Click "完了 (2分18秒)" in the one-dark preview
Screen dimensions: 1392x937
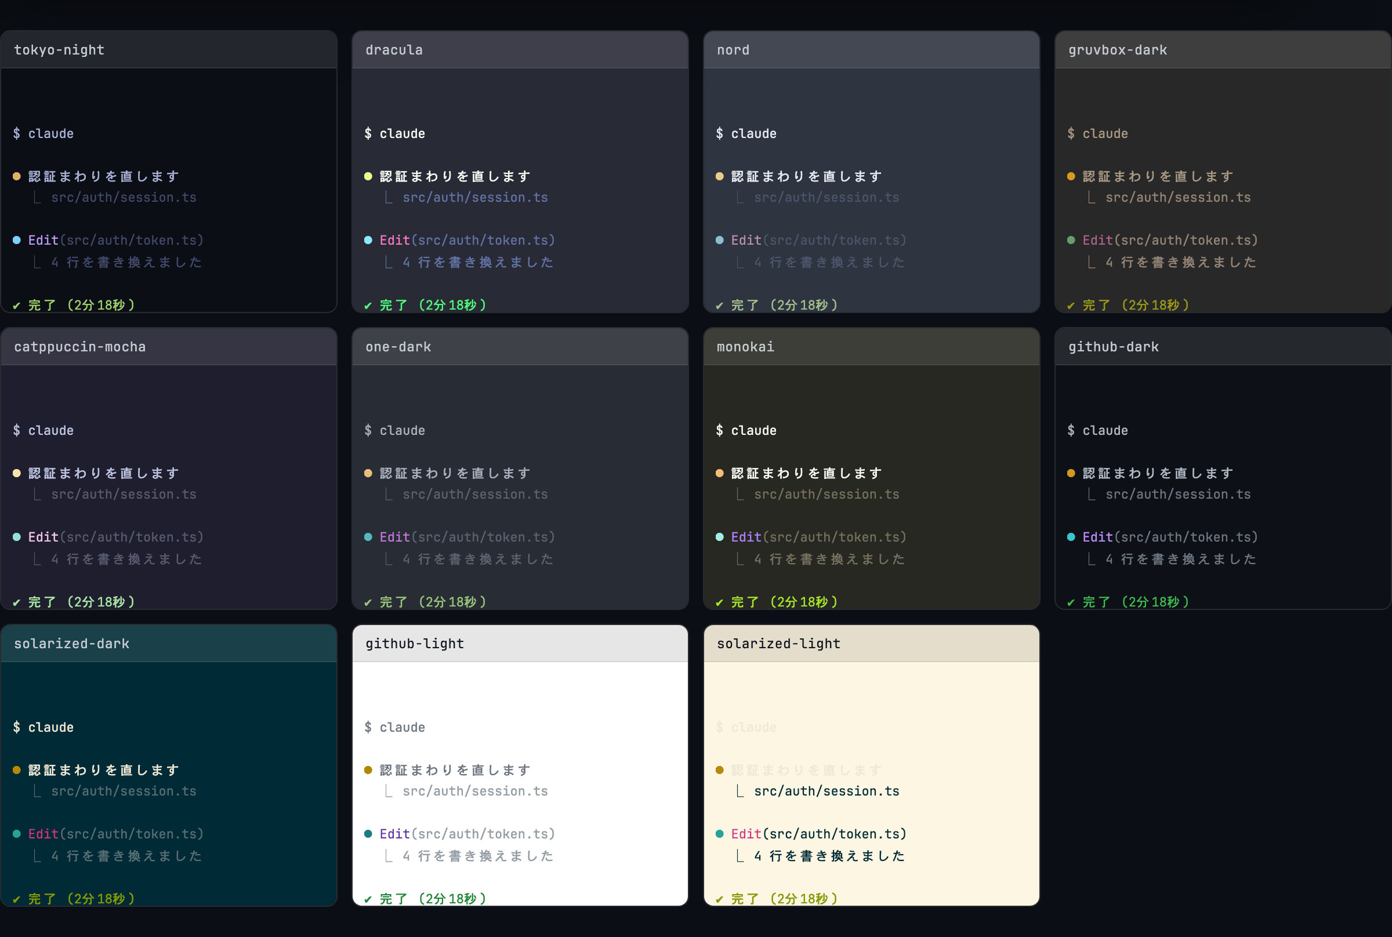(434, 602)
